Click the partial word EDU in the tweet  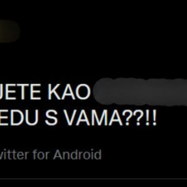19,117
